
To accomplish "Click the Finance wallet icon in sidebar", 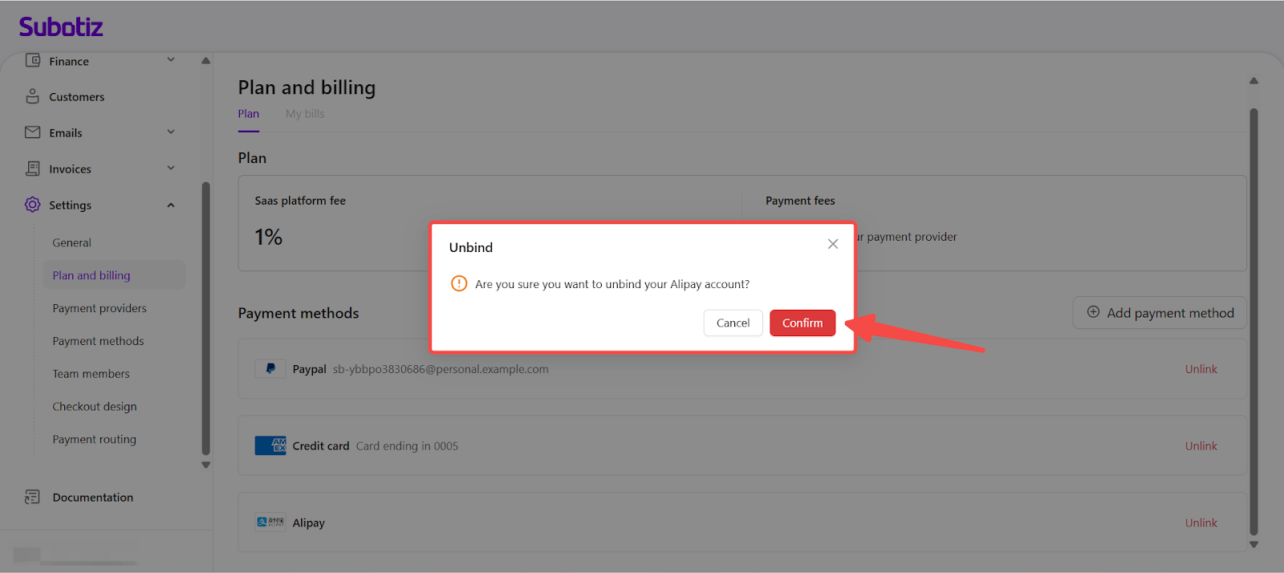I will (33, 60).
